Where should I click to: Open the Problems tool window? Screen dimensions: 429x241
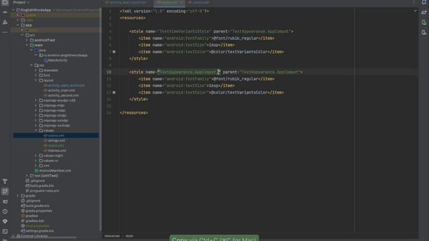5,212
